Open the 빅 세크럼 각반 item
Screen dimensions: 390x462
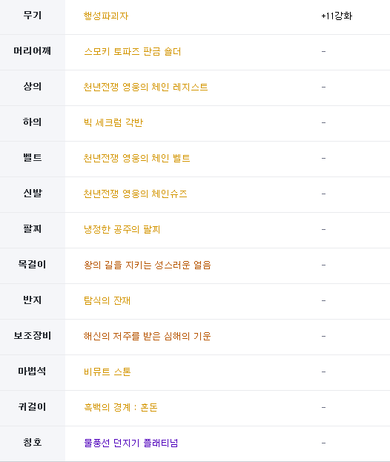coord(113,122)
